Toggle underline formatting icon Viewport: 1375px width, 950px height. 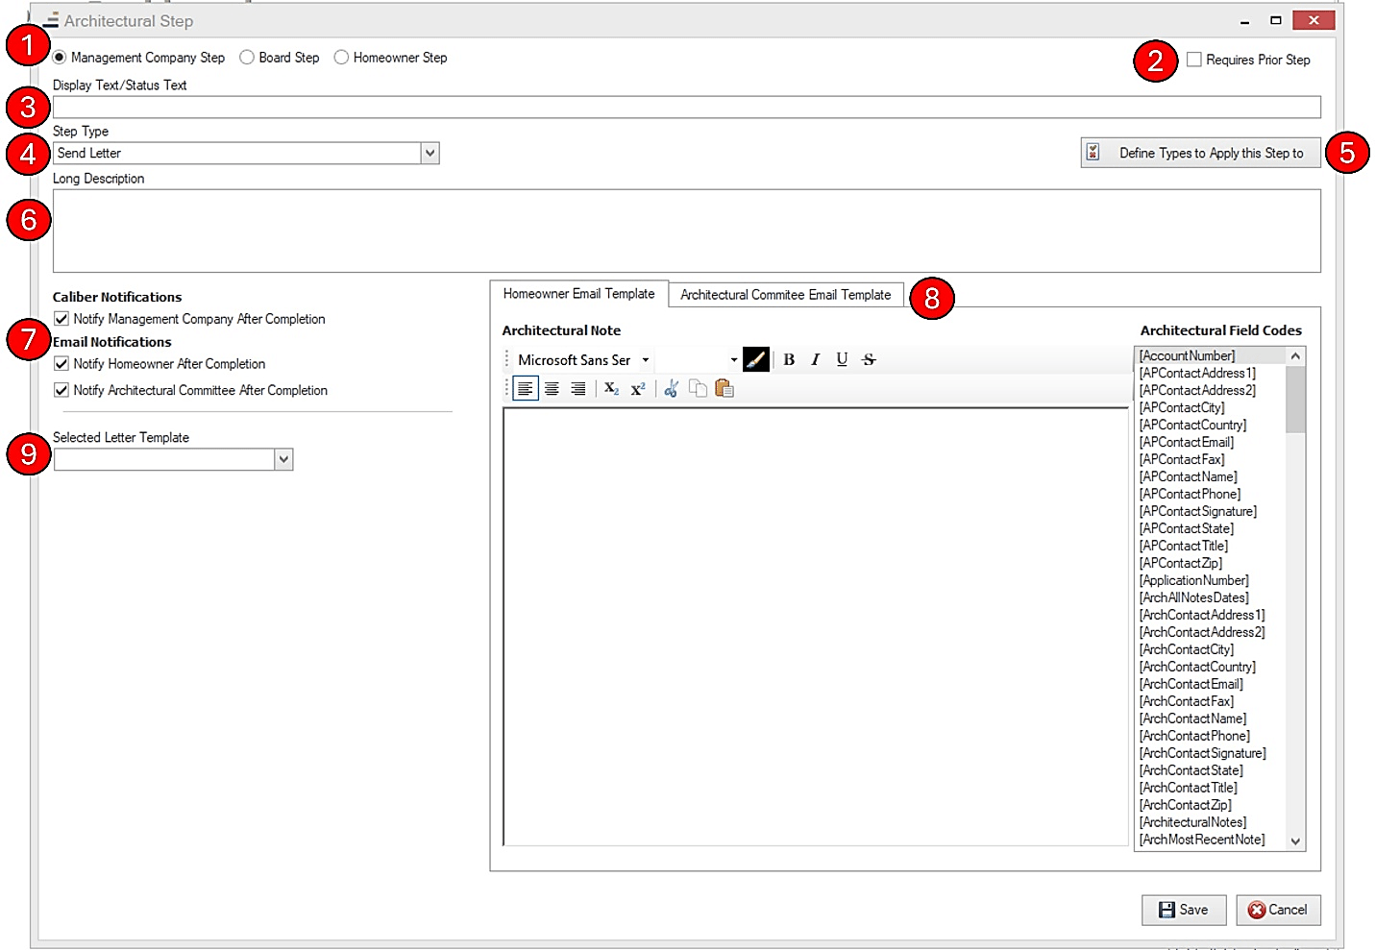pyautogui.click(x=842, y=359)
